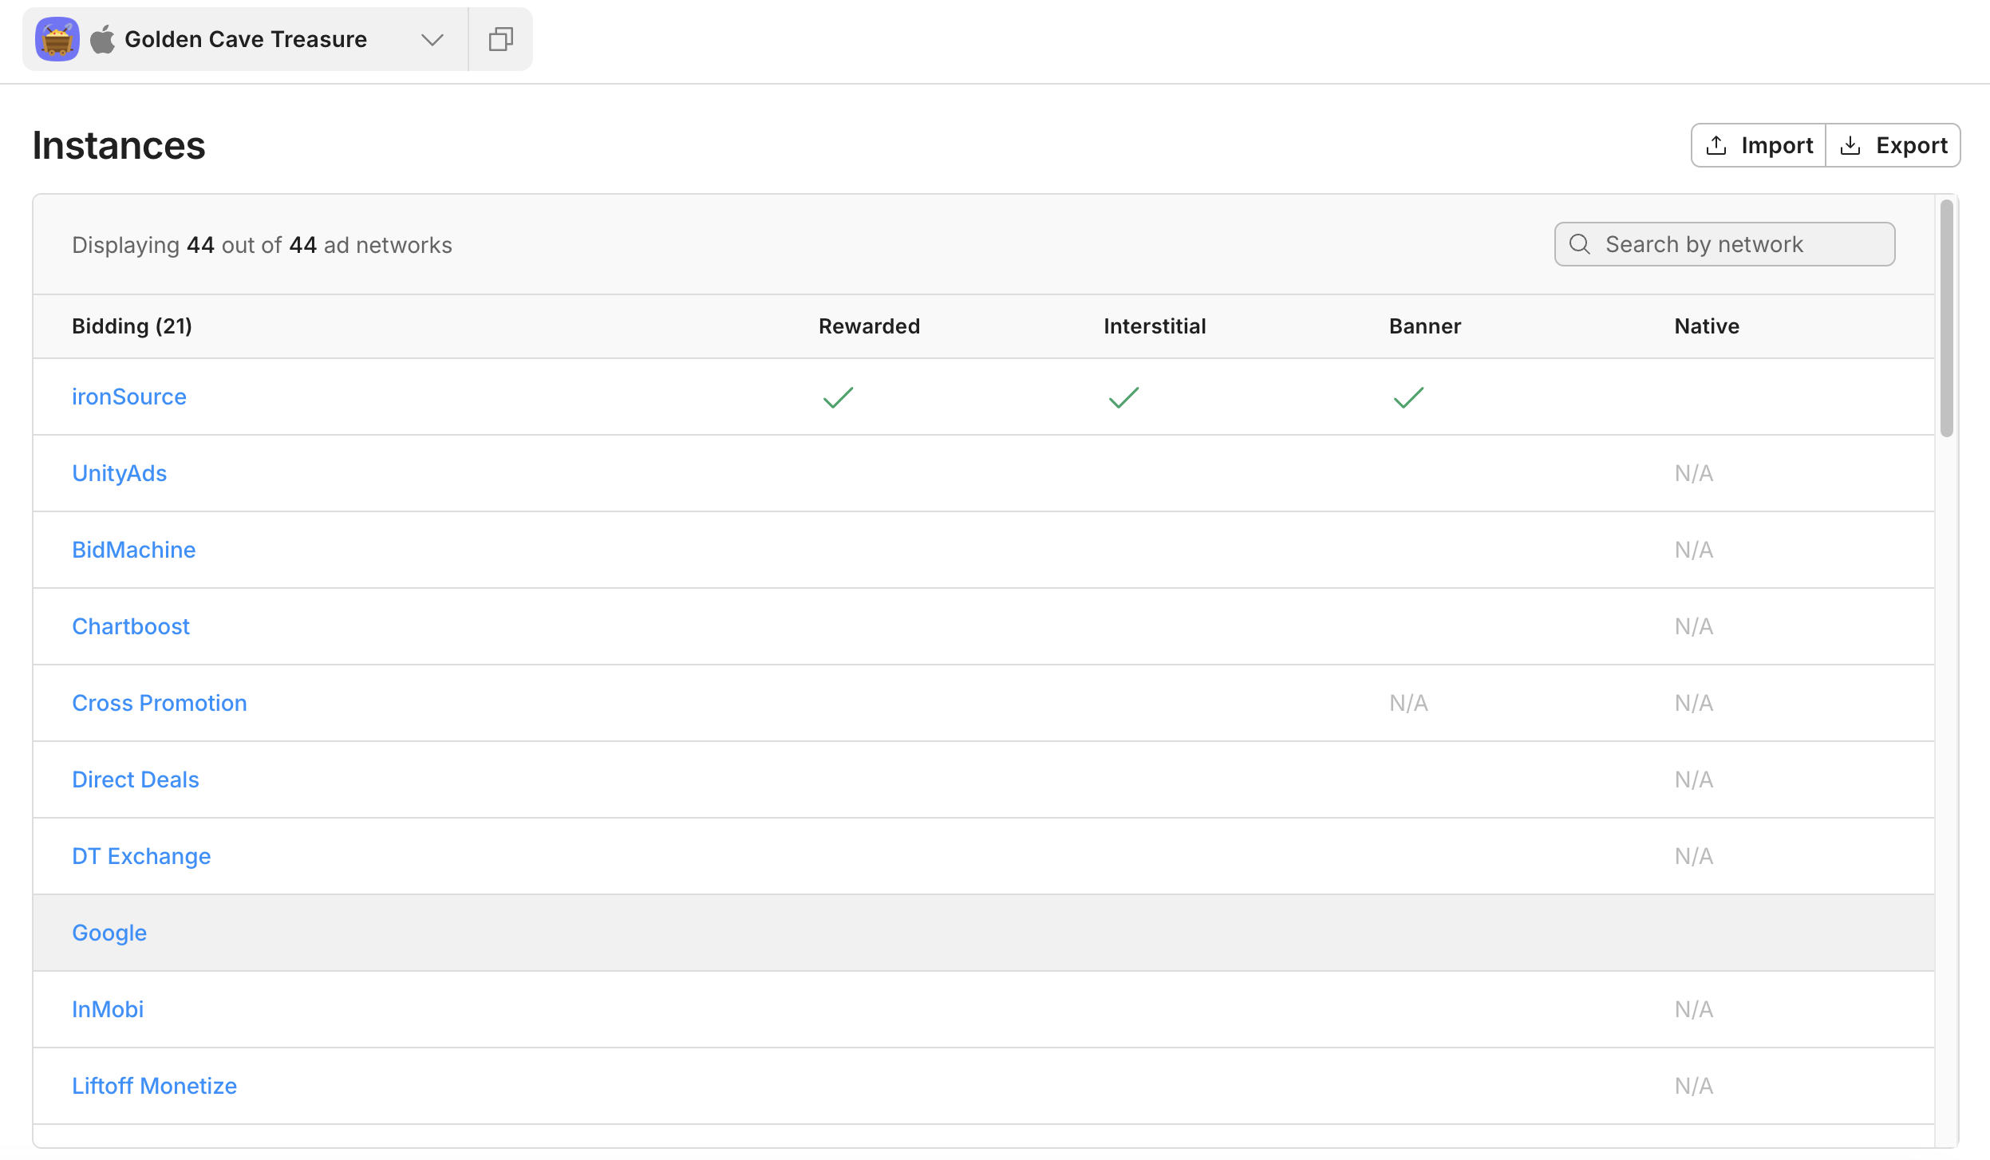Open the Google network row
1990x1160 pixels.
tap(109, 933)
